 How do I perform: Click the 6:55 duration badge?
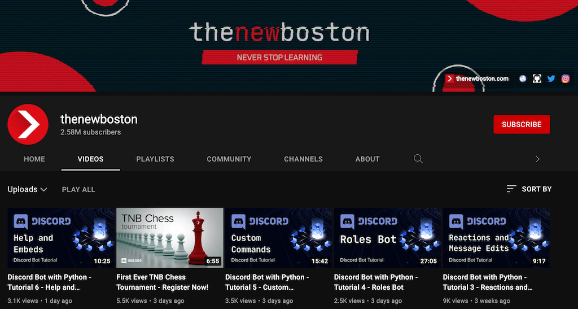(213, 261)
